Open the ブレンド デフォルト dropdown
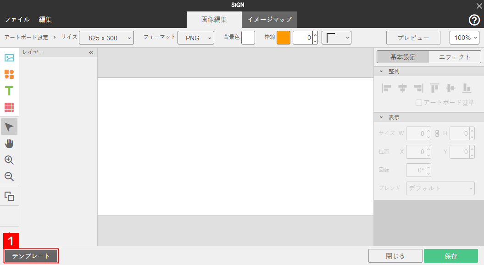The width and height of the screenshot is (484, 265). pos(440,188)
